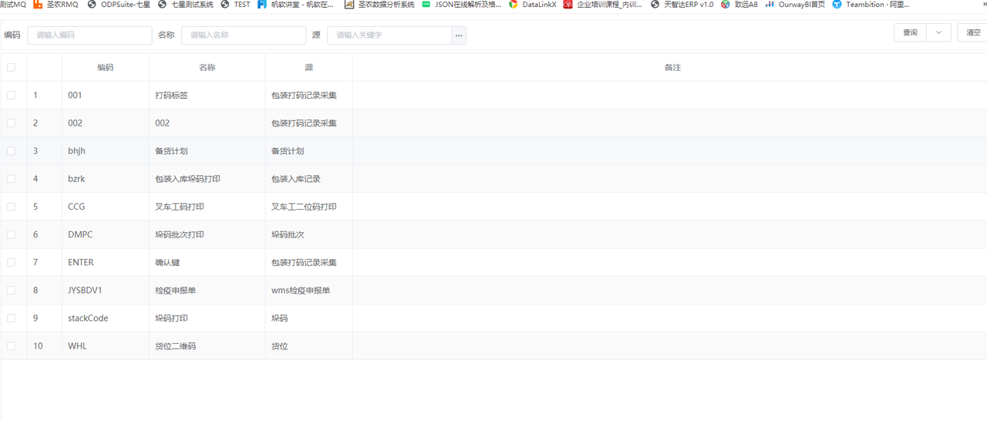Select the 垛码批次打印 cell
Screen dimensions: 987x421
[x=207, y=234]
